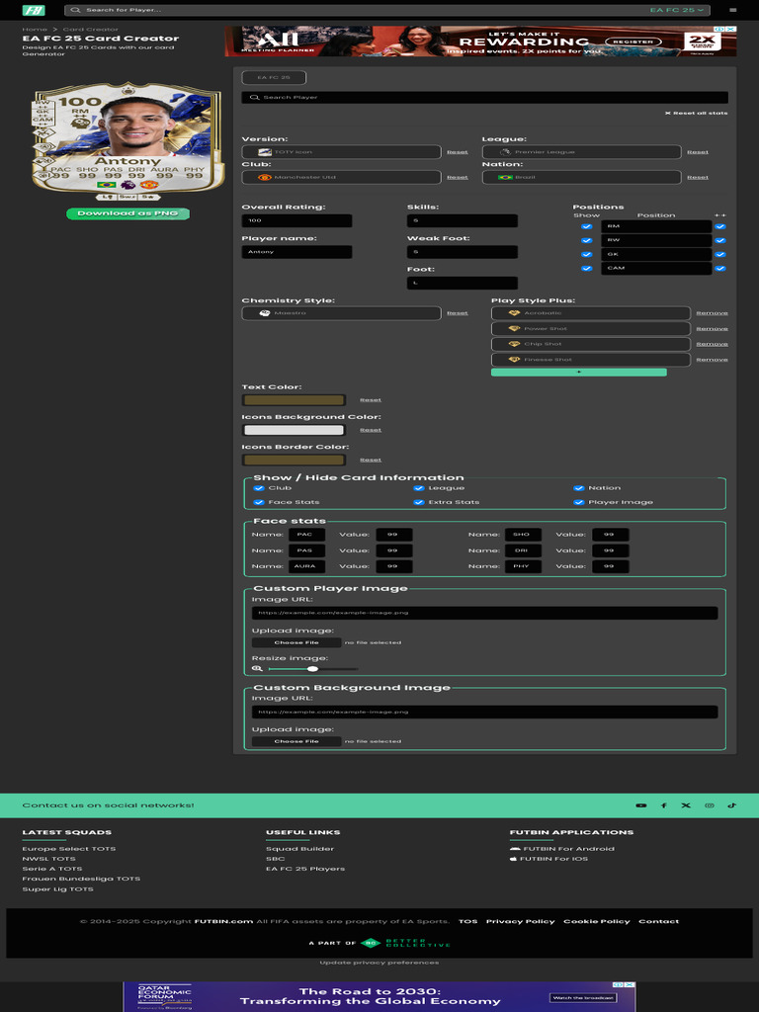This screenshot has height=1012, width=759.
Task: Click the Resize image slider handle
Action: pos(312,669)
